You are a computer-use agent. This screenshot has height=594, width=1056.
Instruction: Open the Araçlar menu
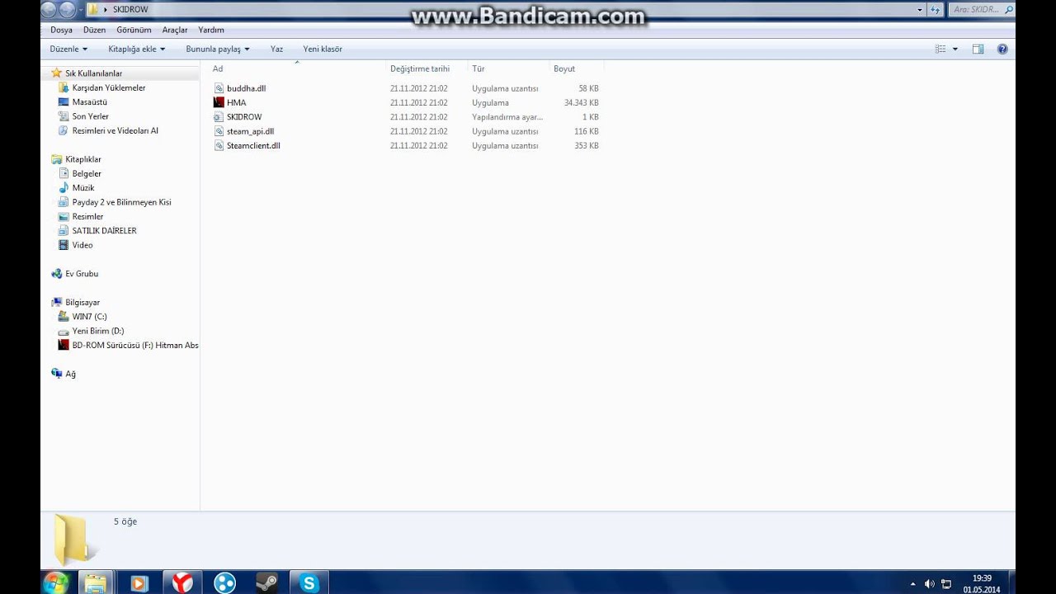click(x=175, y=30)
